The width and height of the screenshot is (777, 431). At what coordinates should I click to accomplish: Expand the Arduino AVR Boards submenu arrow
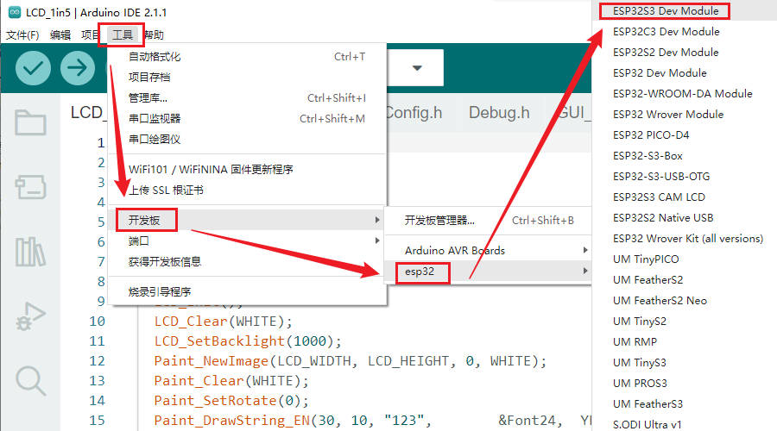click(585, 250)
